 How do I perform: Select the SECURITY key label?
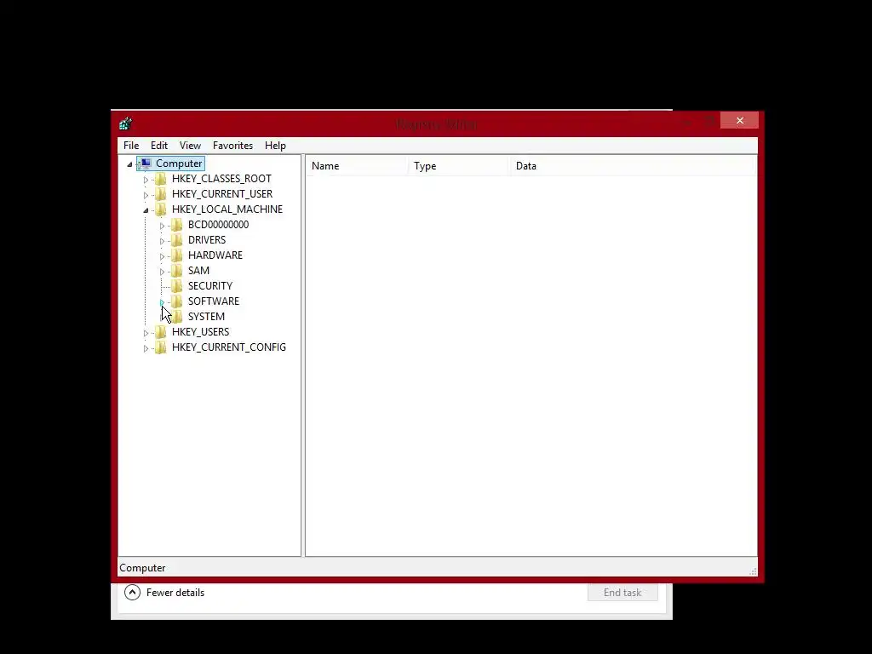coord(210,285)
